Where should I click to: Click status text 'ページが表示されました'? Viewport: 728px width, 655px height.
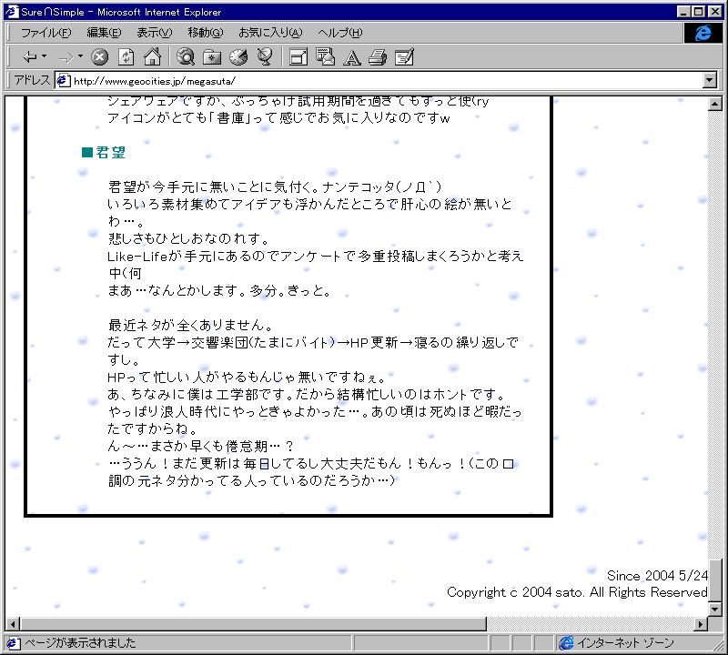(80, 643)
